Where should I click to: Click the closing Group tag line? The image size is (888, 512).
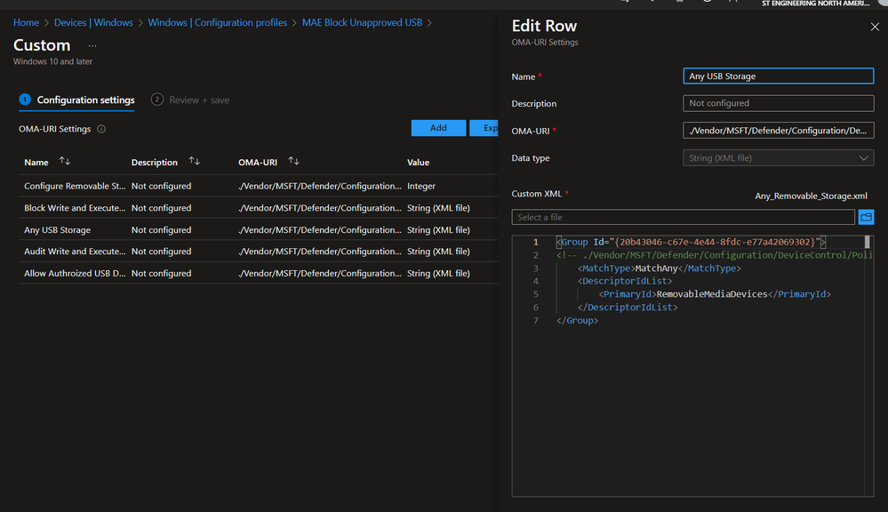(x=577, y=321)
